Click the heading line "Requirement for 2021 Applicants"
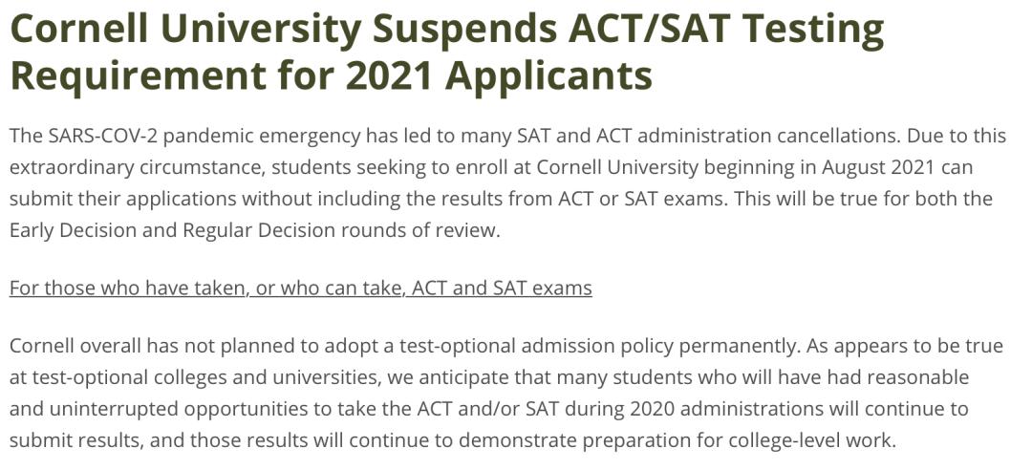Image resolution: width=1032 pixels, height=470 pixels. 331,75
